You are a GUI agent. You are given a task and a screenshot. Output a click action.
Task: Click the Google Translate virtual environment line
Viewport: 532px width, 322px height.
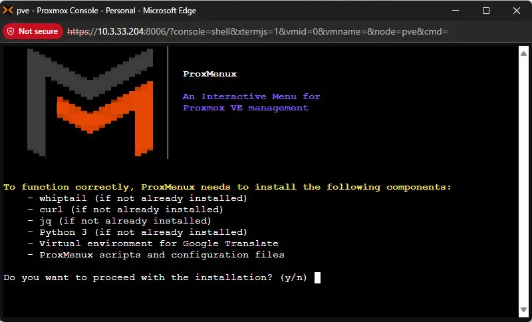(158, 243)
